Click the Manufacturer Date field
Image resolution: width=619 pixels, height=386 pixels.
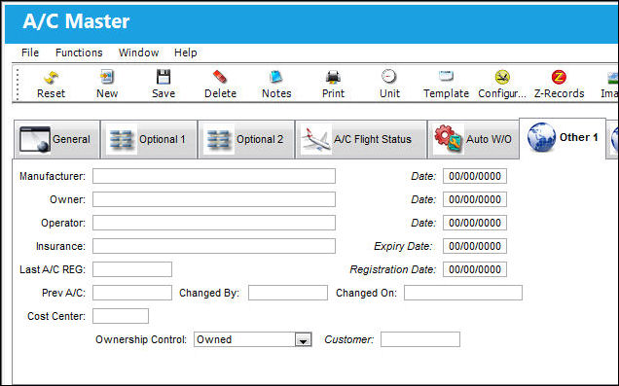click(475, 176)
